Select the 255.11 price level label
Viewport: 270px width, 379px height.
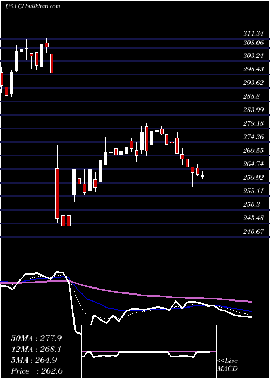(254, 191)
